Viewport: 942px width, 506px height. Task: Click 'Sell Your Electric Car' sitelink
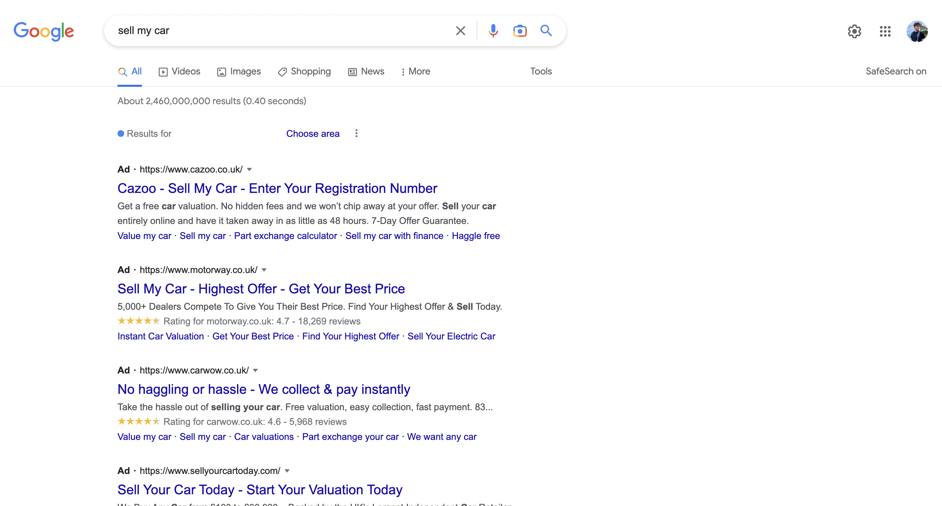[451, 337]
